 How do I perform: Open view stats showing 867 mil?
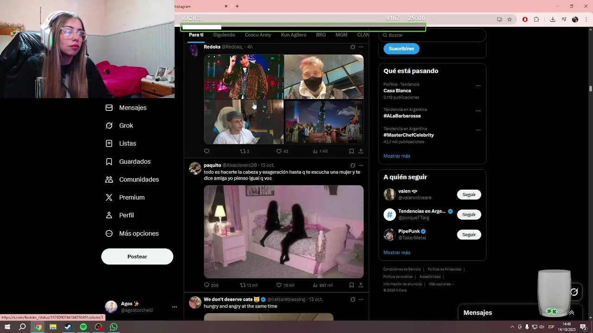(x=323, y=285)
